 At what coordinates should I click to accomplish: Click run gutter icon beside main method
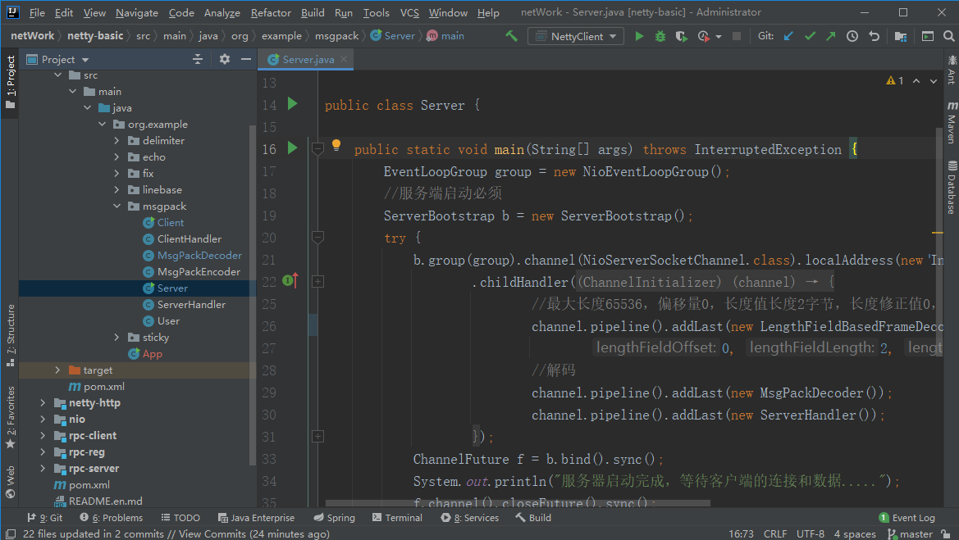292,147
